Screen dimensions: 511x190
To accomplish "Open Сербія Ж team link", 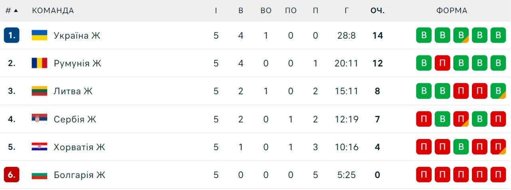I will (75, 119).
